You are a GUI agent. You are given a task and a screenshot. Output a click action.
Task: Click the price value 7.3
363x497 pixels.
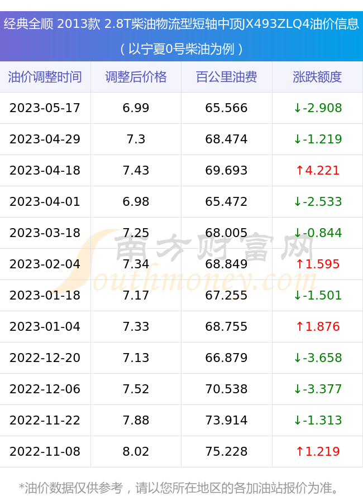point(136,139)
